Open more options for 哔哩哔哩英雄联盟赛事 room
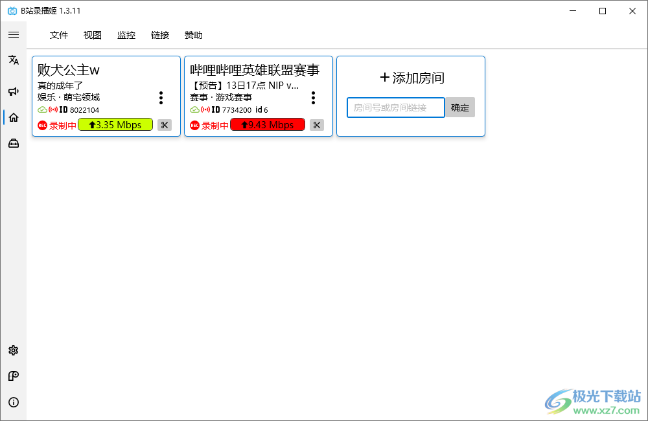Image resolution: width=648 pixels, height=421 pixels. point(313,98)
